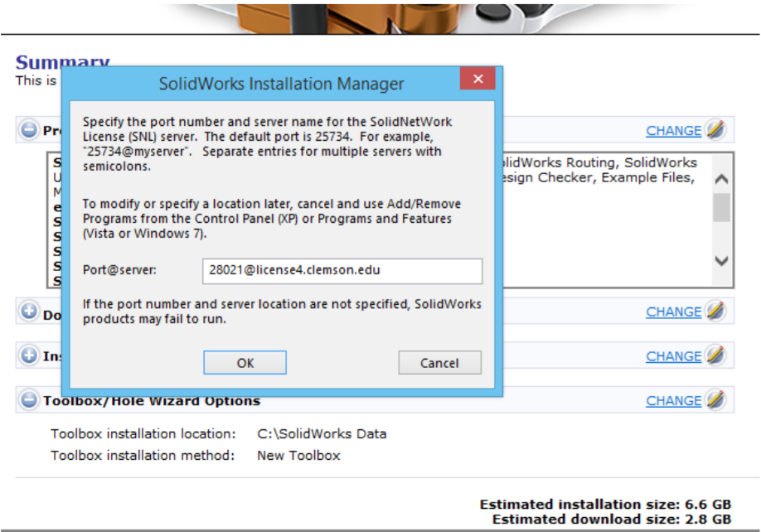This screenshot has width=761, height=532.
Task: Click the 'Port@server:' label
Action: [119, 270]
